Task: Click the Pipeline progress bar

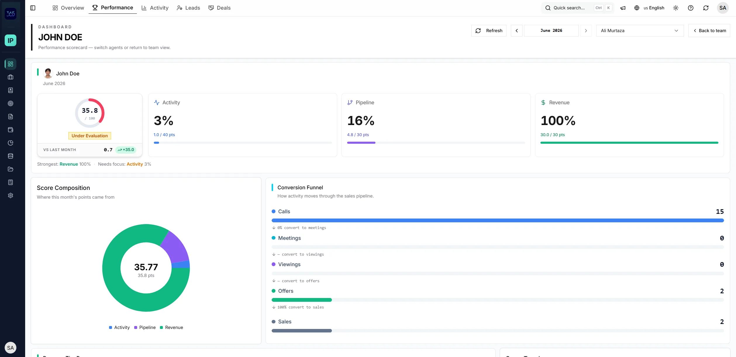Action: [436, 143]
